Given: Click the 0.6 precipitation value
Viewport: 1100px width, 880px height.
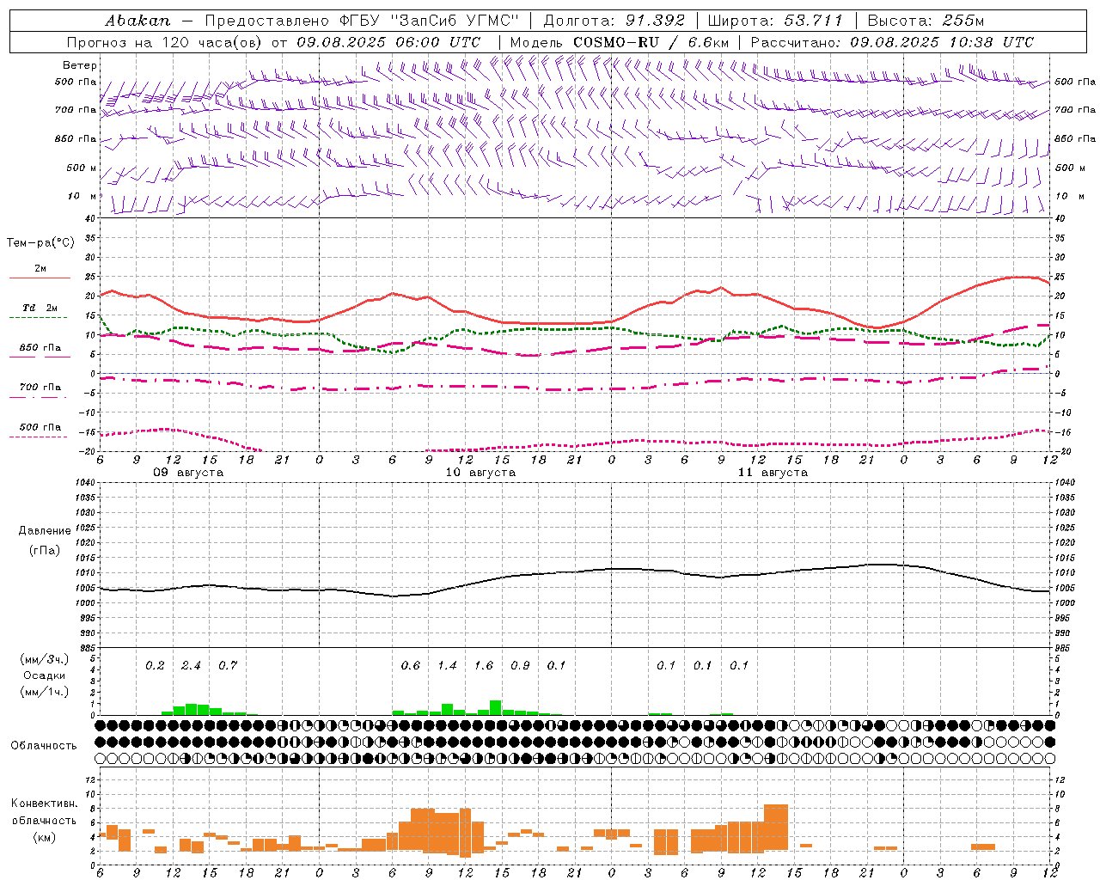Looking at the screenshot, I should click(x=411, y=665).
